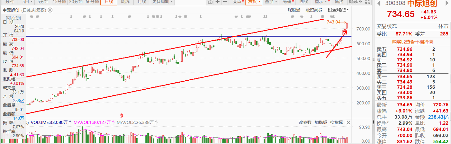
Task: Open 叠加 overlay dropdown
Action: coord(271,2)
